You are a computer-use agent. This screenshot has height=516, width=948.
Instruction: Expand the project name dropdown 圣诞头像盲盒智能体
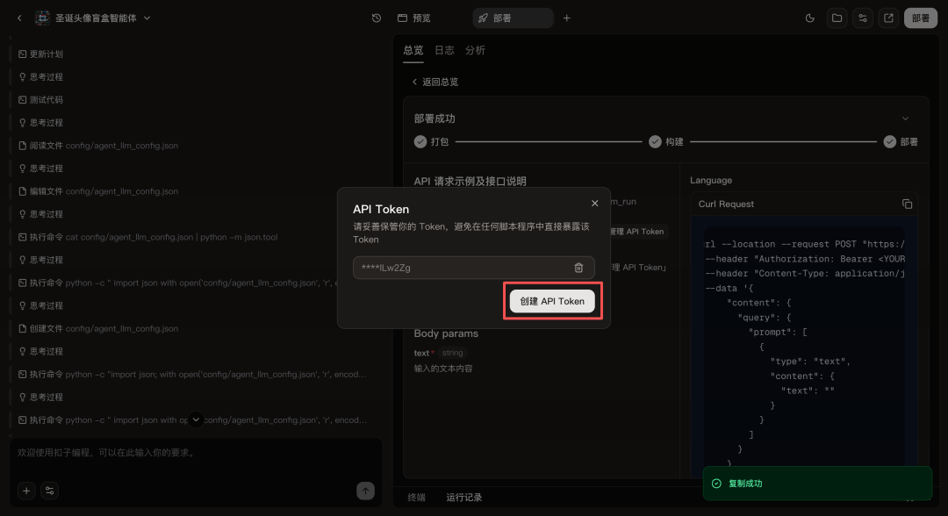147,18
